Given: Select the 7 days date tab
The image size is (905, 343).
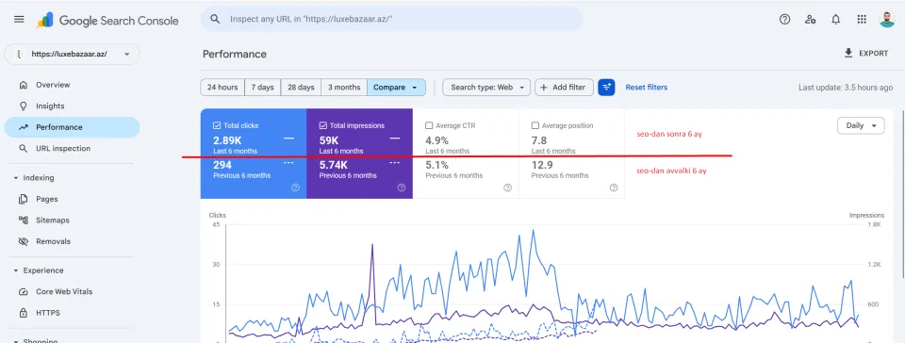Looking at the screenshot, I should click(263, 87).
